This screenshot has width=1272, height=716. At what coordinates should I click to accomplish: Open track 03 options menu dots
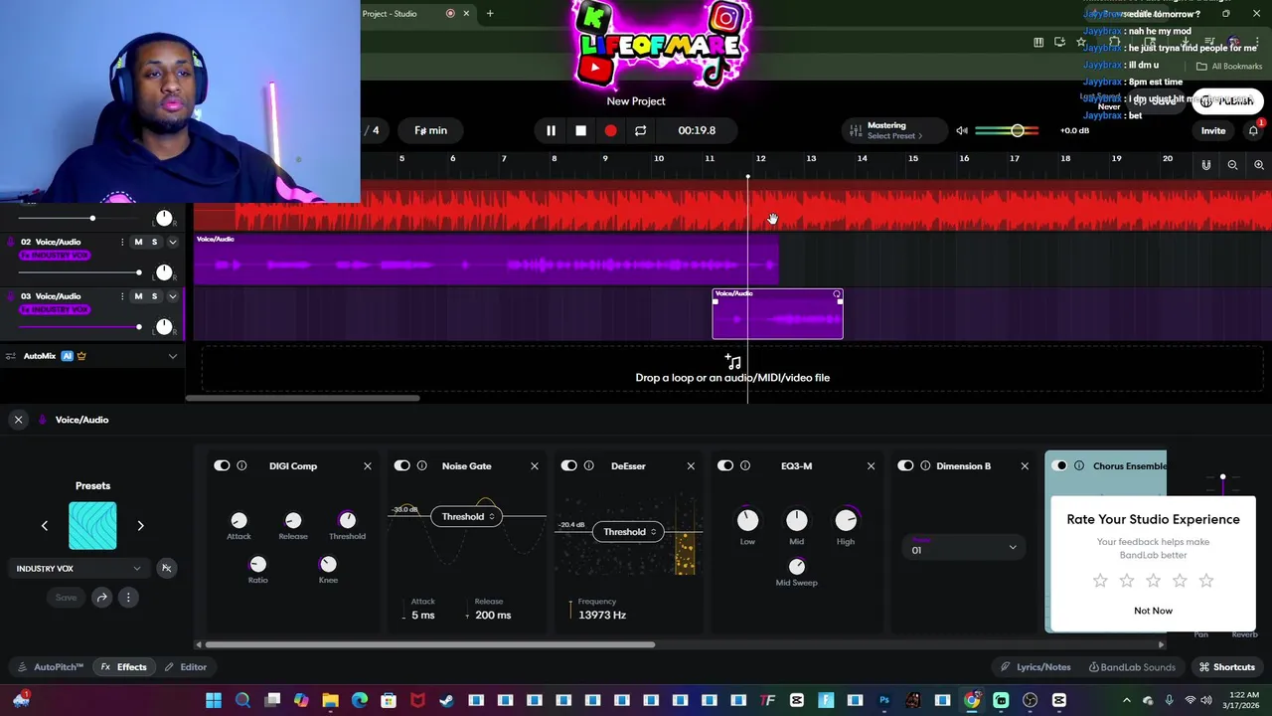point(123,296)
